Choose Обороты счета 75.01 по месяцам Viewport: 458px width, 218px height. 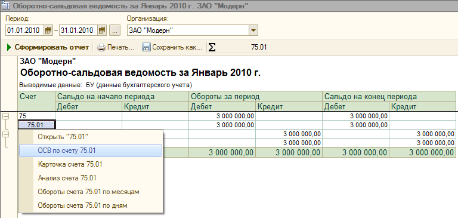tap(90, 192)
